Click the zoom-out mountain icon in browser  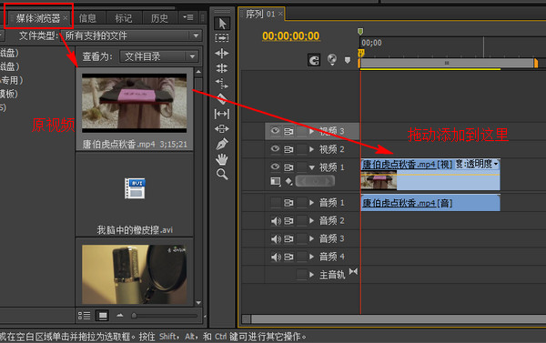(x=120, y=315)
